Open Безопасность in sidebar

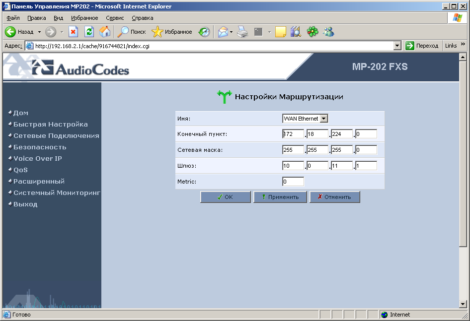[40, 147]
